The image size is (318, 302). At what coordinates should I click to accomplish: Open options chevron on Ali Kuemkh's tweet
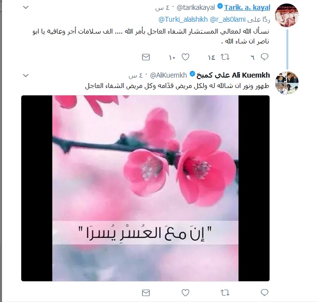pyautogui.click(x=26, y=76)
